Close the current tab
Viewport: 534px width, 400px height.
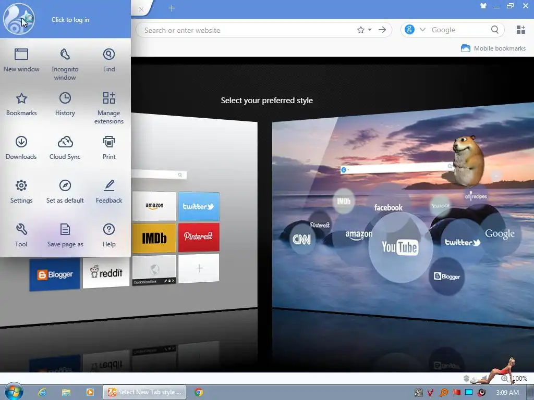pos(141,9)
